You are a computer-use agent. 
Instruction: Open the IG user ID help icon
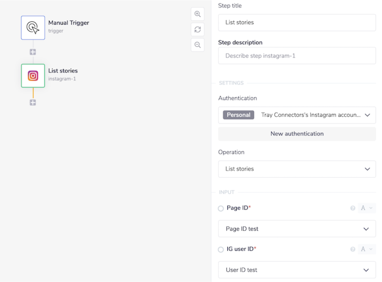coord(353,249)
